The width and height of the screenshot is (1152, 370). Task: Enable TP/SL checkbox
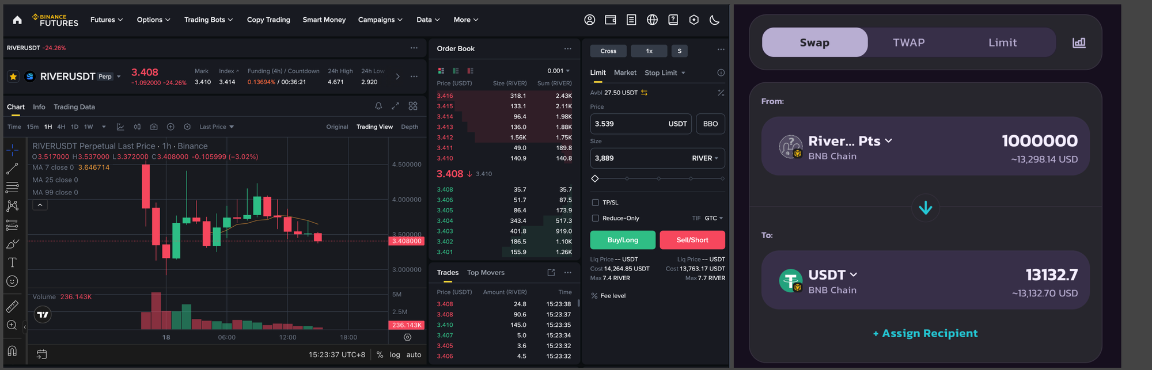(596, 203)
